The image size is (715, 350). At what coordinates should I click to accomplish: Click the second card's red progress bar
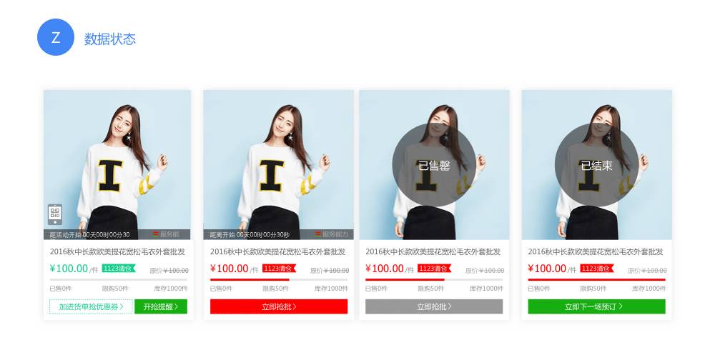pyautogui.click(x=279, y=279)
